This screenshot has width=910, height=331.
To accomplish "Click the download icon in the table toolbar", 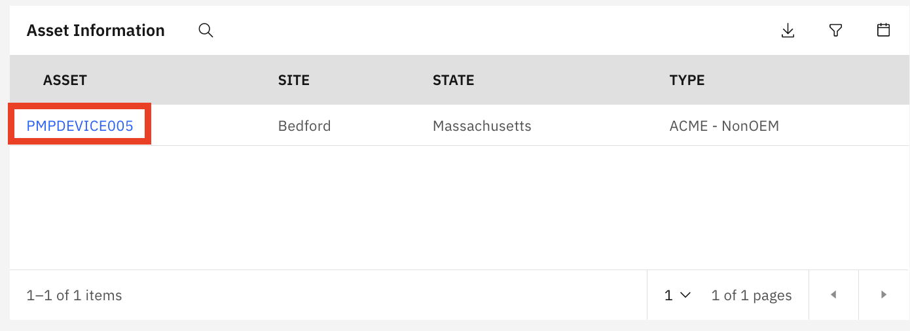I will tap(788, 31).
